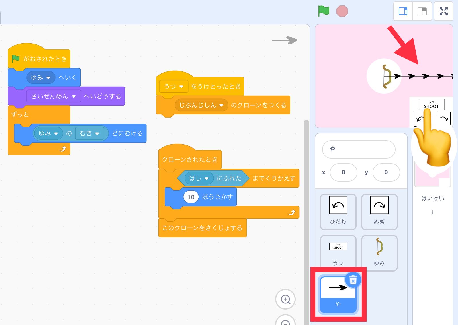Select the はいけい backdrop label
This screenshot has height=325, width=458.
[x=432, y=198]
